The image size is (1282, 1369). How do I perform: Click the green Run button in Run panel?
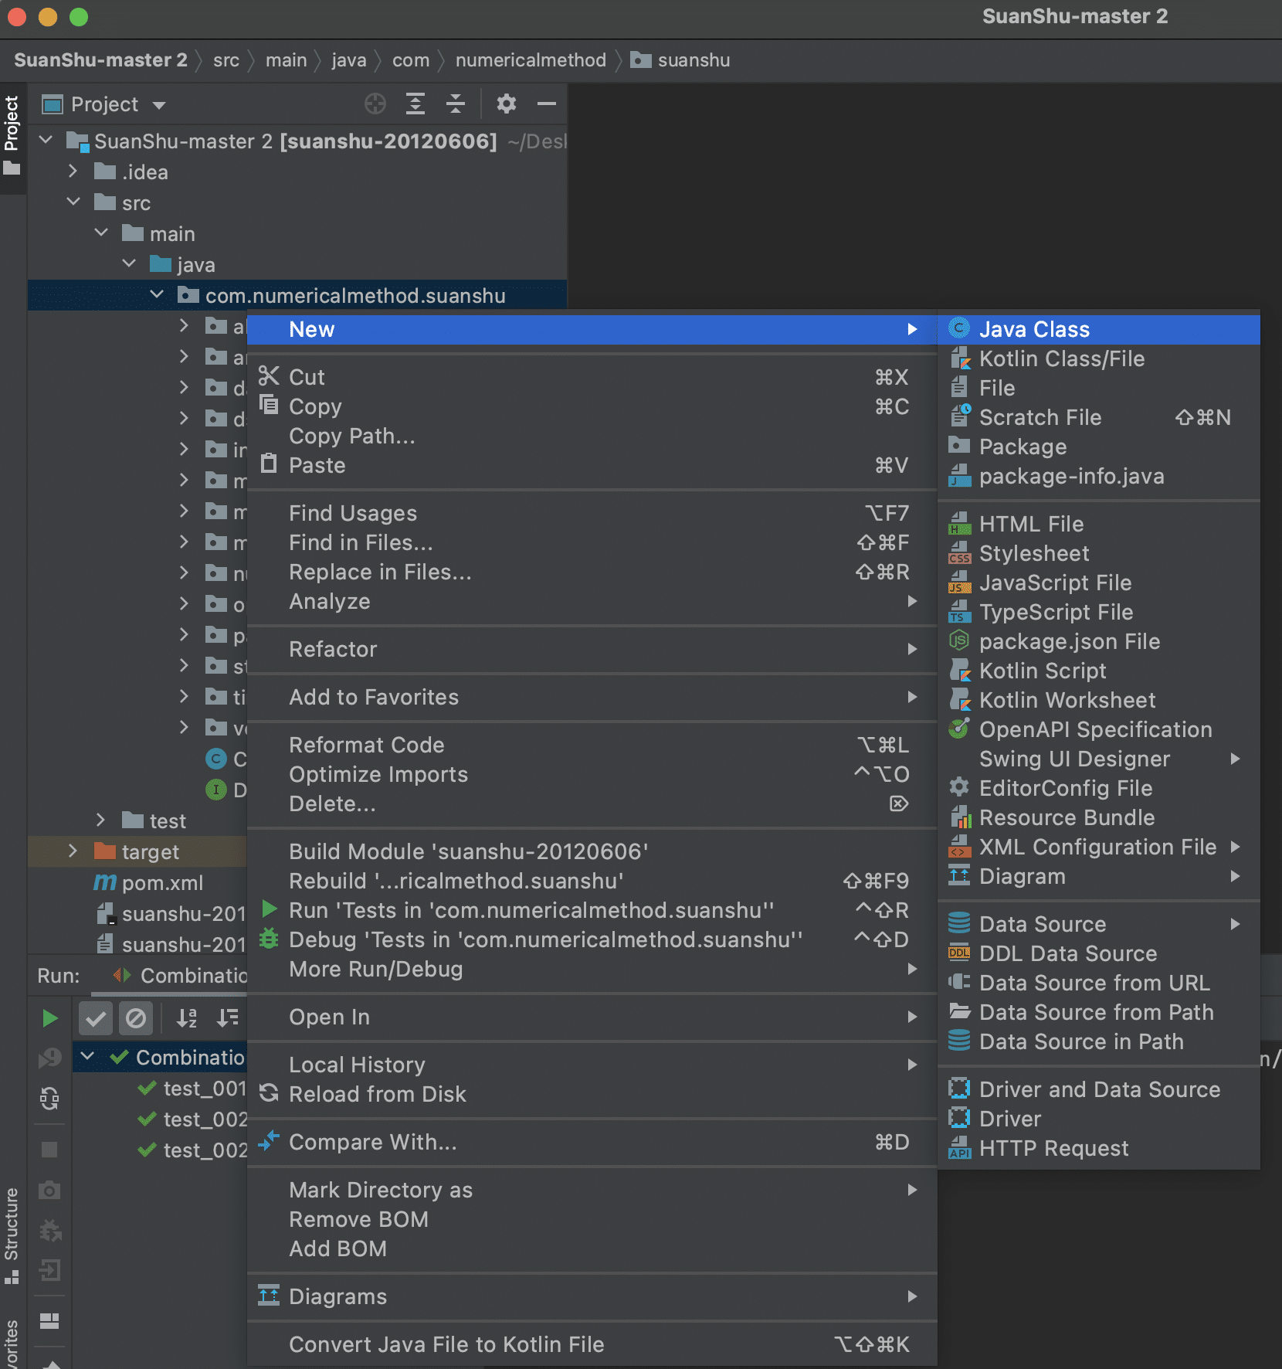[x=50, y=1018]
